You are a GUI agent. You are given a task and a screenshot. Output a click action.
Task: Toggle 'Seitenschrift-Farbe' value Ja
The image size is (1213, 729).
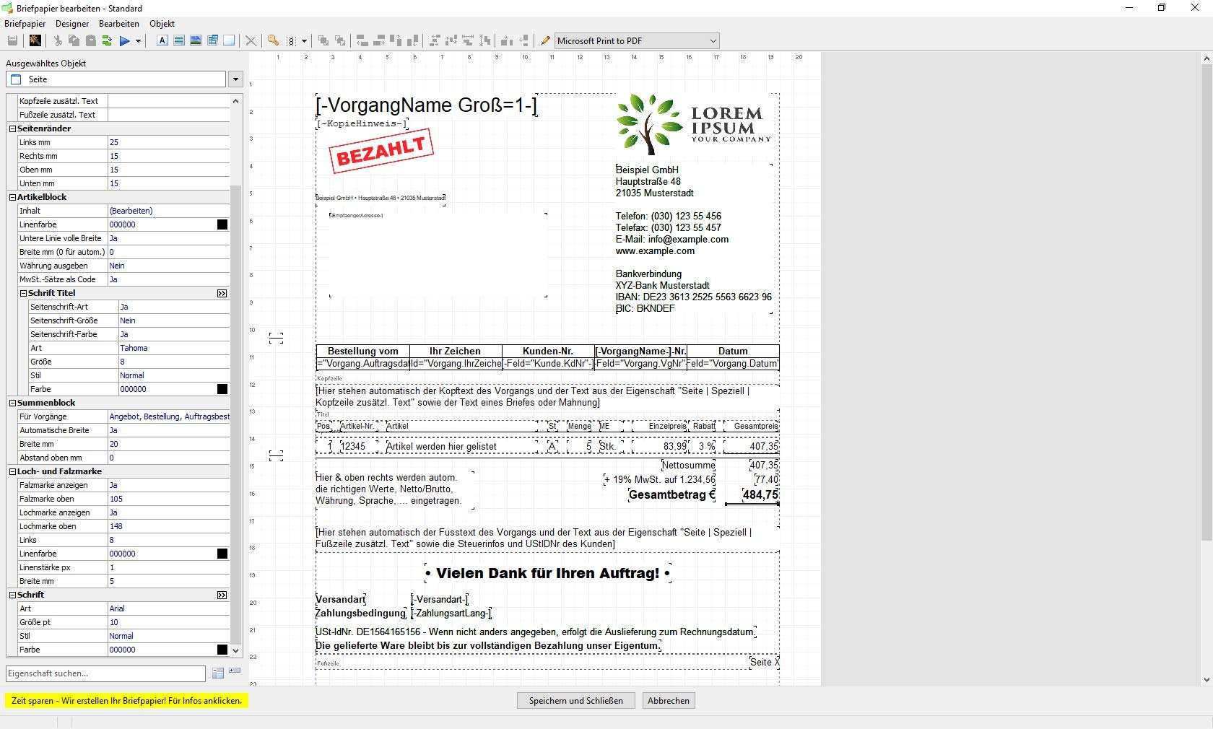[174, 334]
